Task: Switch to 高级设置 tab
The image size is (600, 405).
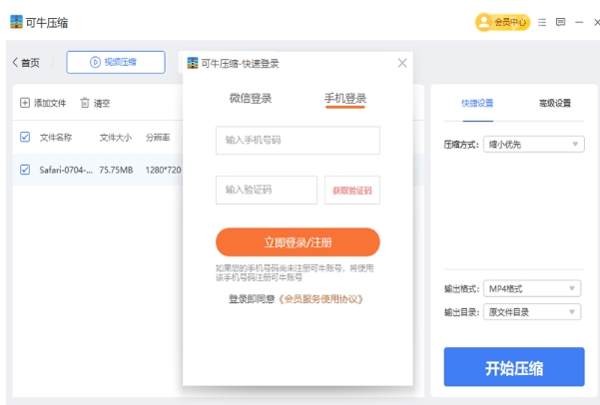Action: click(x=554, y=103)
